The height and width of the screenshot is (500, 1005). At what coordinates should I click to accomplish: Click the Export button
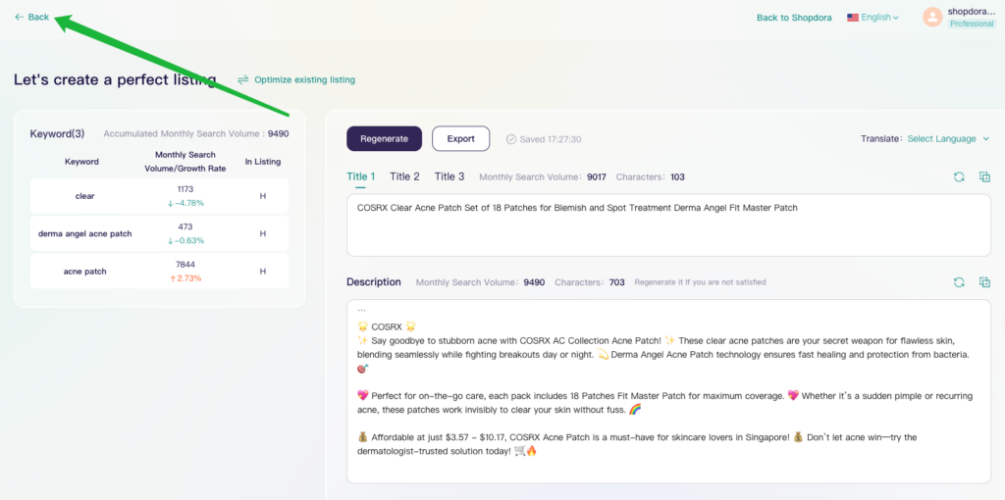(x=460, y=139)
